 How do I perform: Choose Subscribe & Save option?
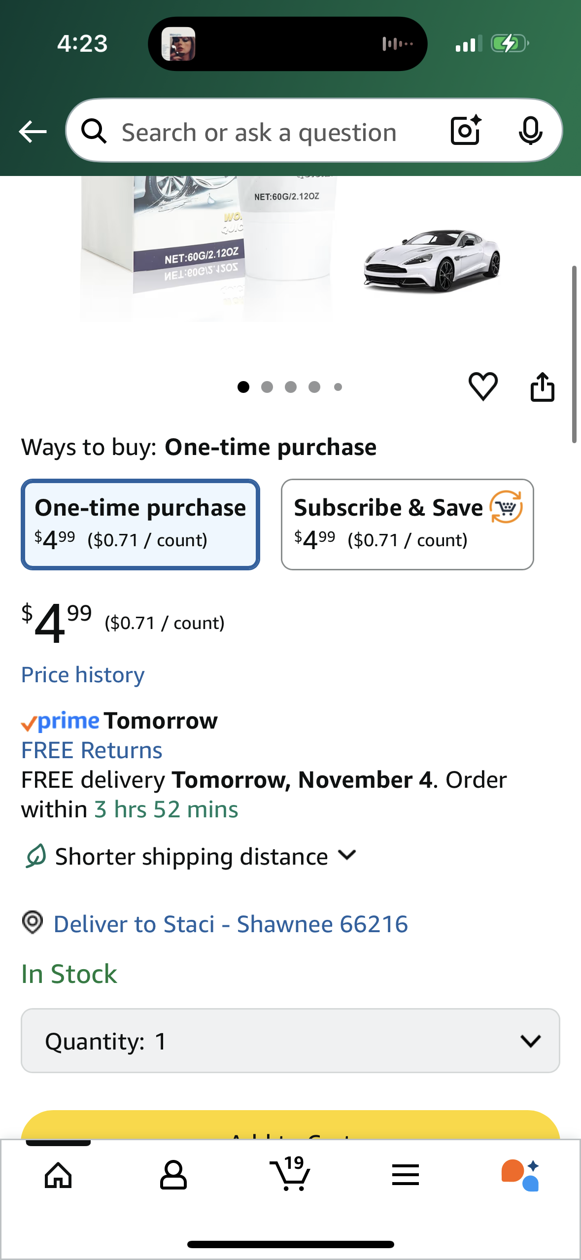coord(407,524)
